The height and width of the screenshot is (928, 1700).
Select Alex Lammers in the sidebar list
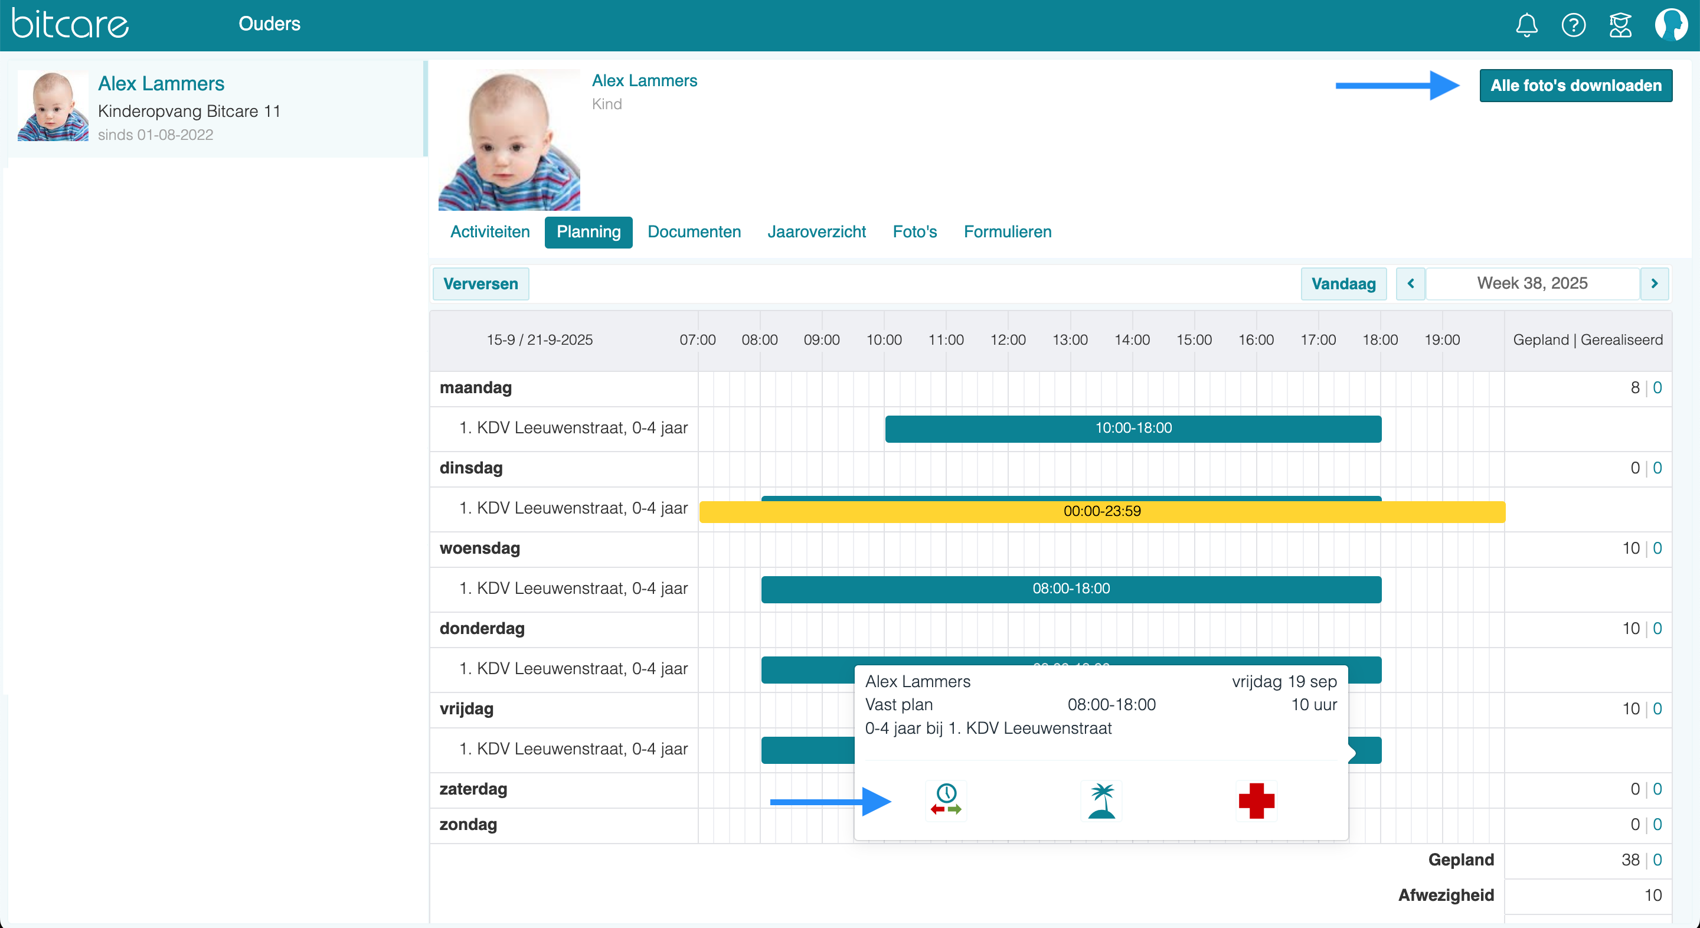161,84
